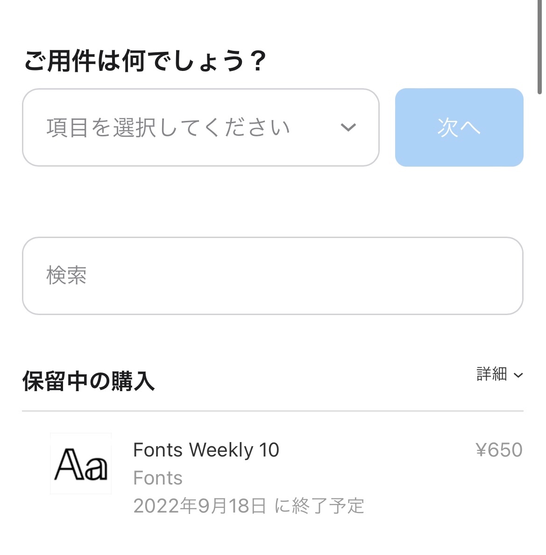This screenshot has width=546, height=555.
Task: Open the Fonts Weekly 10 item title
Action: (x=206, y=450)
